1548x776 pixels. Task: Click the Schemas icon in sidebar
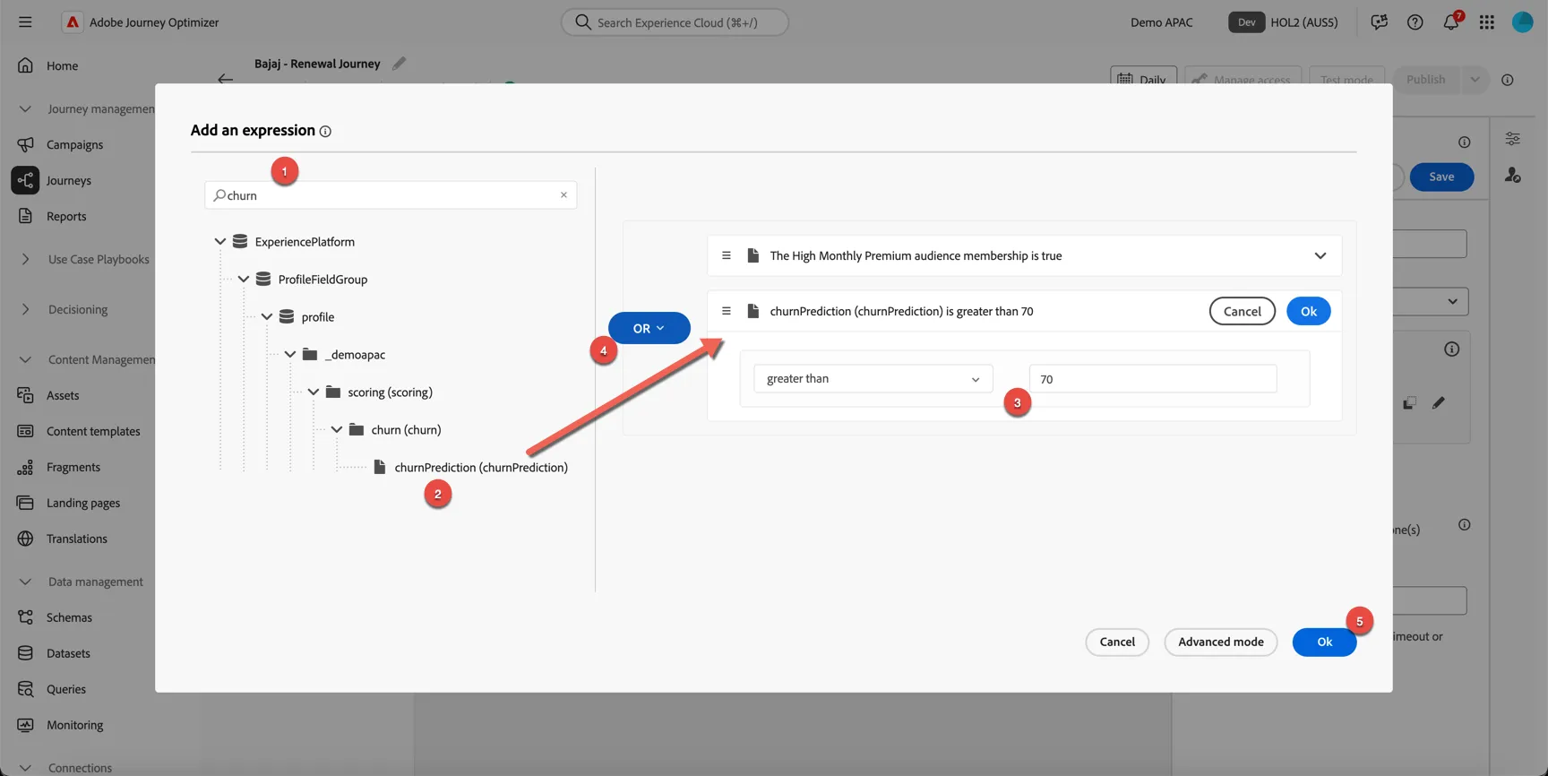coord(25,617)
